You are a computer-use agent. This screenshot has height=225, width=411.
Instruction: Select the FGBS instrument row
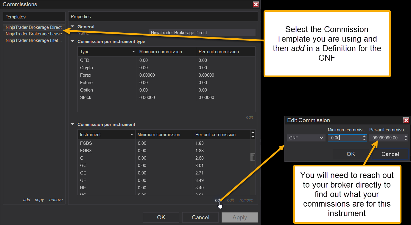164,143
